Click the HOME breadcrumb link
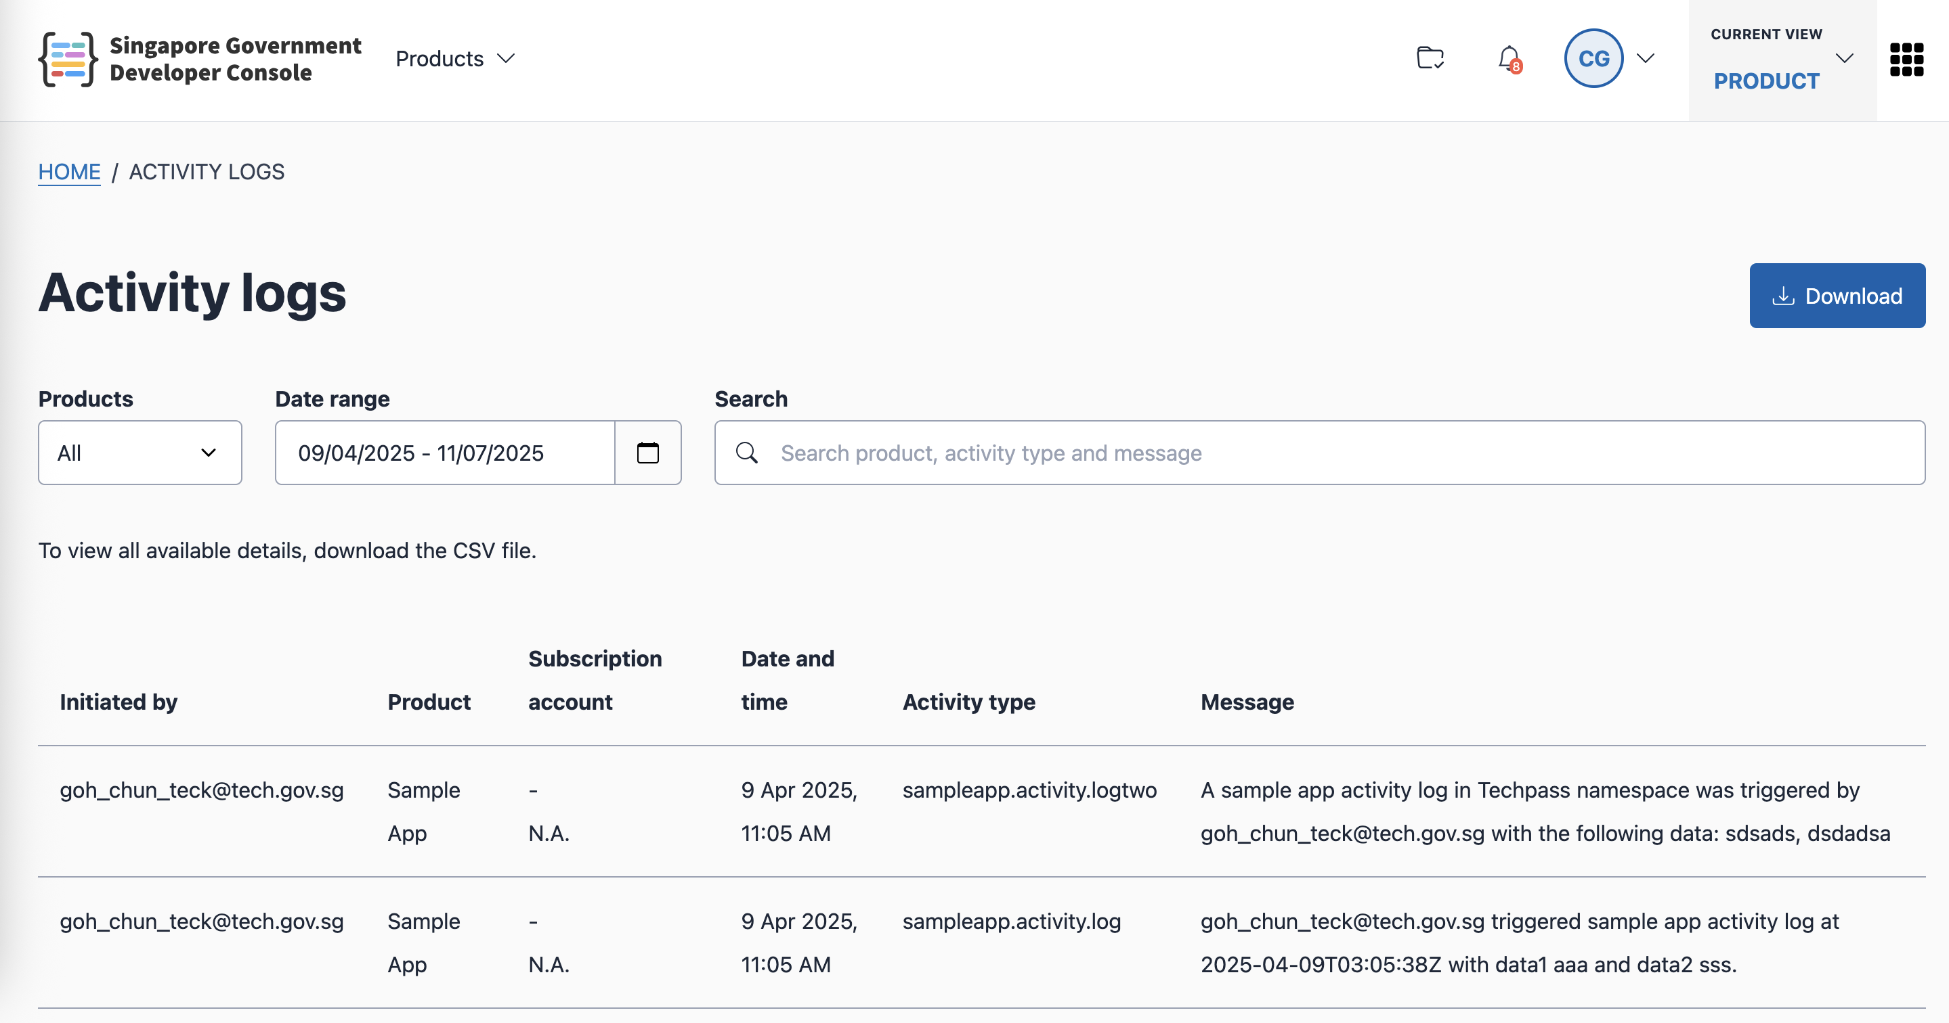This screenshot has height=1023, width=1949. (69, 172)
